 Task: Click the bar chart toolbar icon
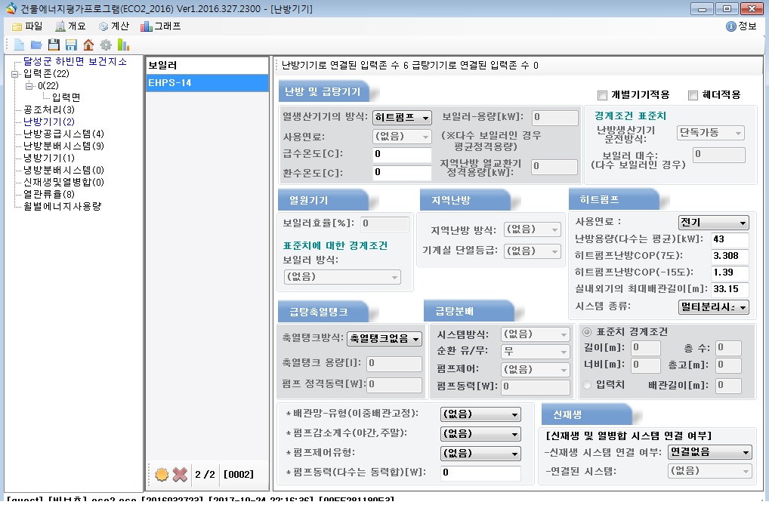(123, 45)
